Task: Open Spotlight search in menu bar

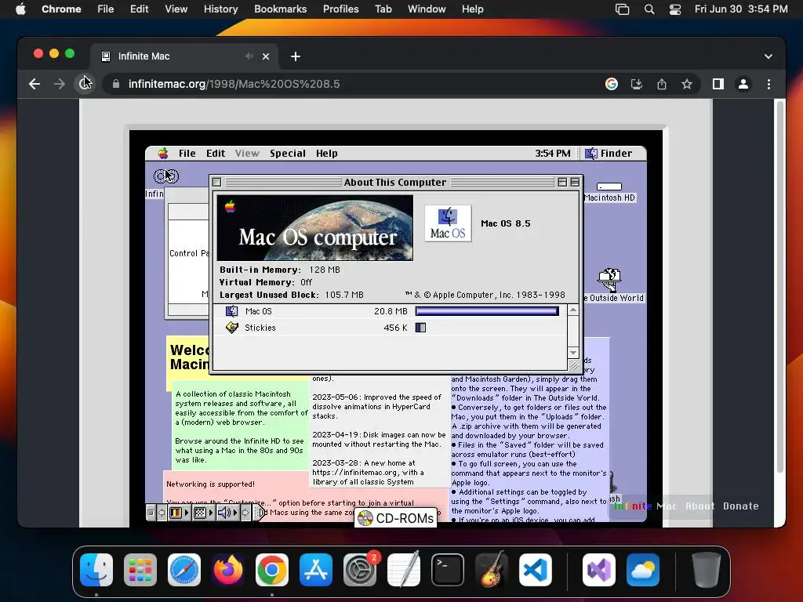Action: pyautogui.click(x=649, y=9)
